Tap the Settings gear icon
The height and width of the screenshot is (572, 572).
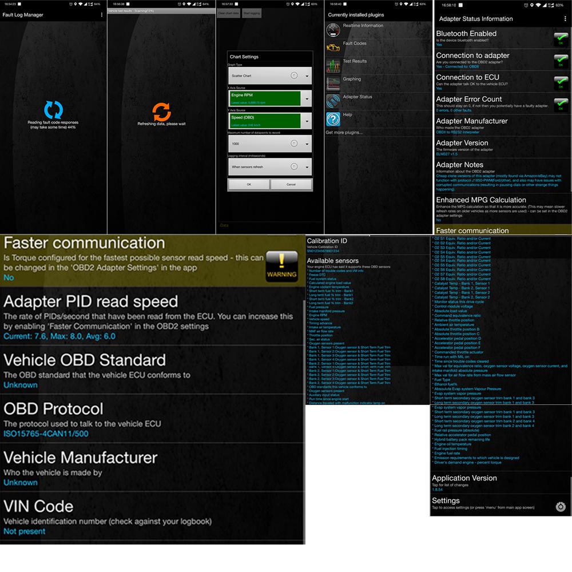561,506
